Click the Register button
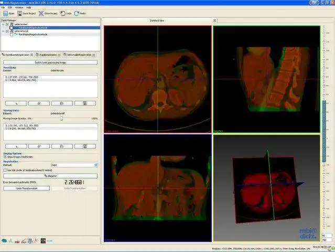This screenshot has height=252, width=335. pyautogui.click(x=50, y=176)
